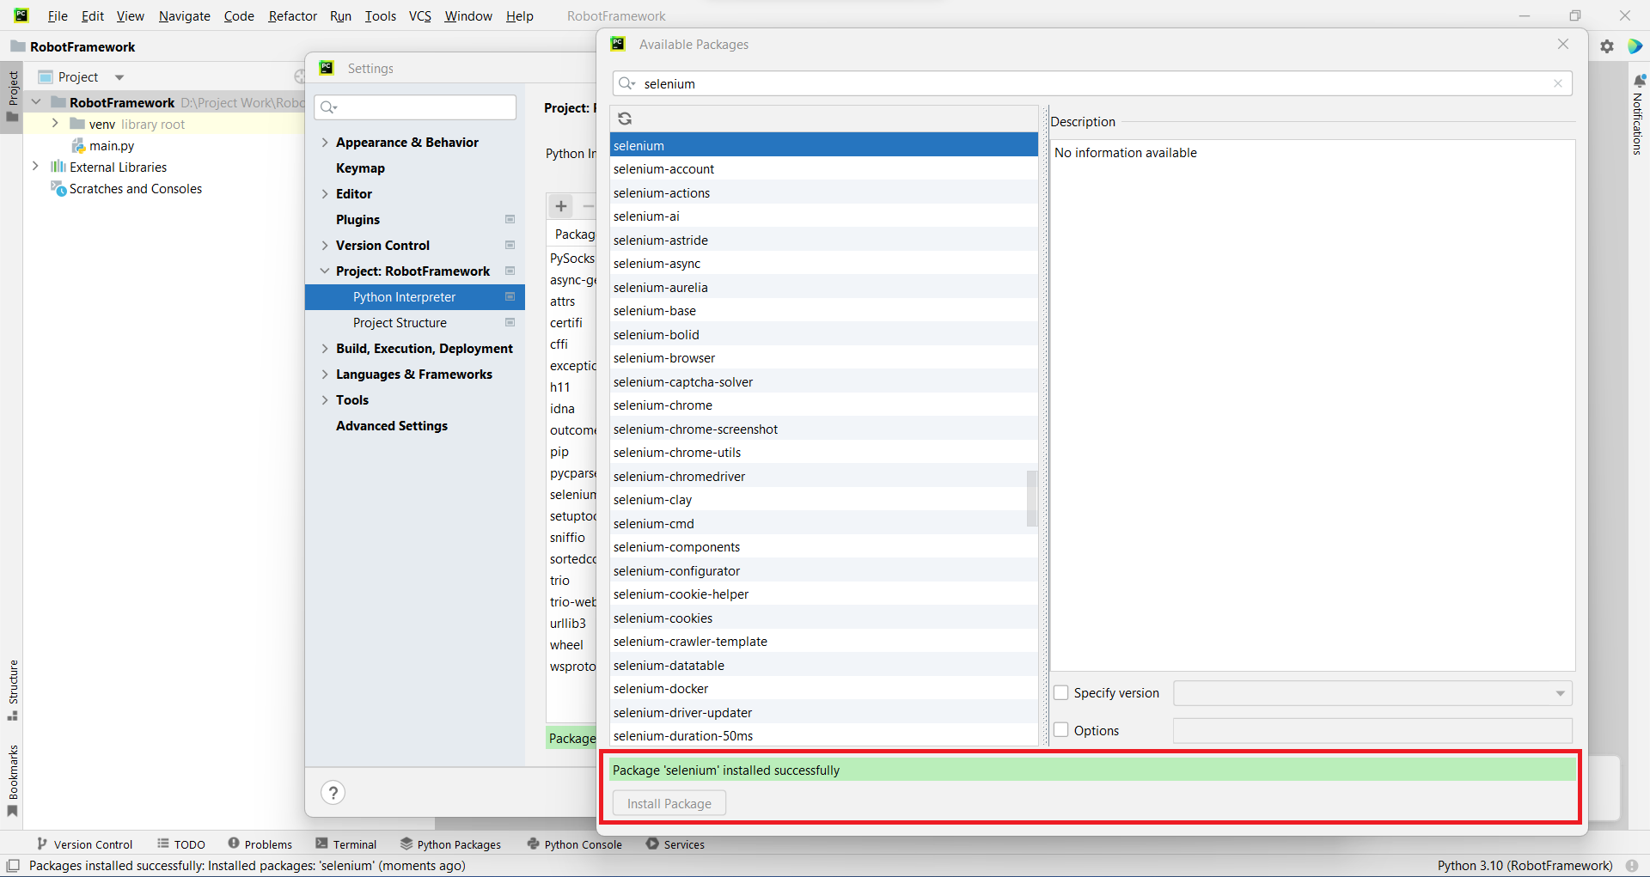Image resolution: width=1650 pixels, height=877 pixels.
Task: Select selenium-chromedriver in package list
Action: point(823,477)
